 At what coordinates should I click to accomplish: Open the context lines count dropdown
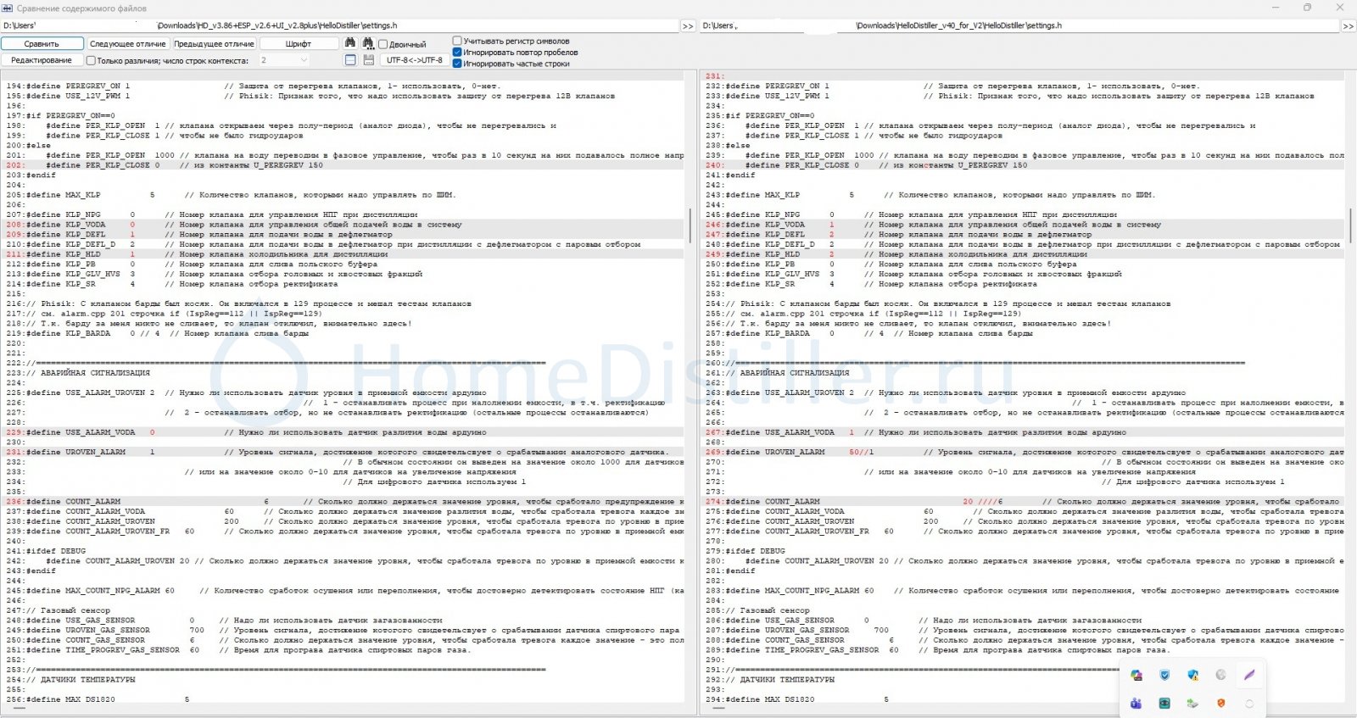[303, 60]
